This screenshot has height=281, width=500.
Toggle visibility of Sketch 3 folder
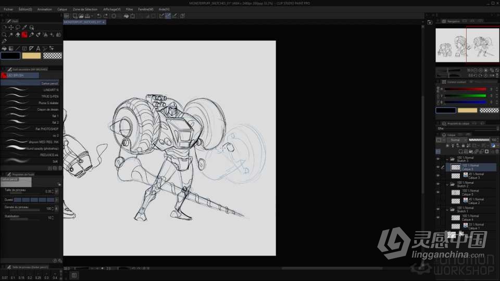[438, 159]
